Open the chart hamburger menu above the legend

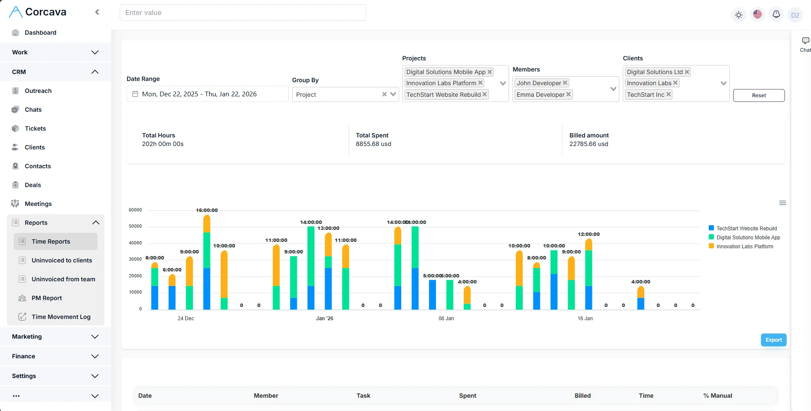pyautogui.click(x=783, y=203)
